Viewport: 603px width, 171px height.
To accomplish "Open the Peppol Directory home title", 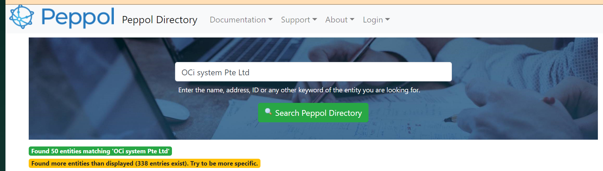I will point(160,20).
